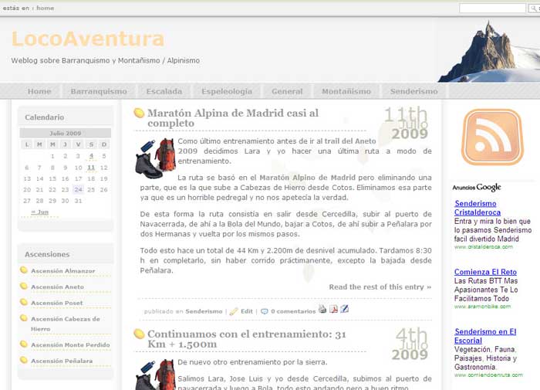The image size is (540, 390).
Task: Open 'Read the rest of this entry' link
Action: (x=380, y=287)
